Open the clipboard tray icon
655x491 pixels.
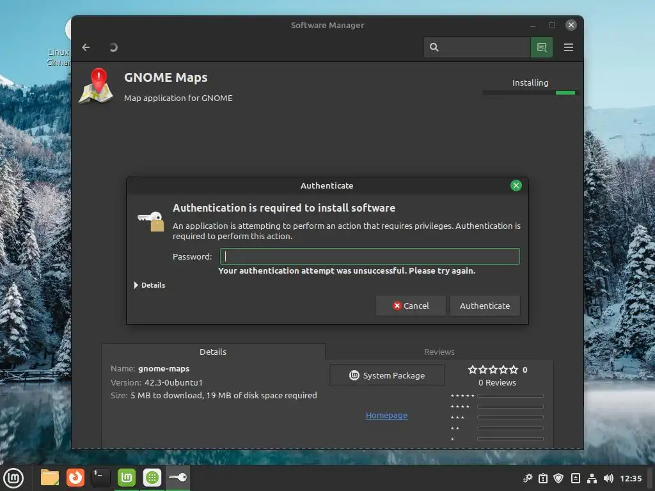[x=543, y=478]
